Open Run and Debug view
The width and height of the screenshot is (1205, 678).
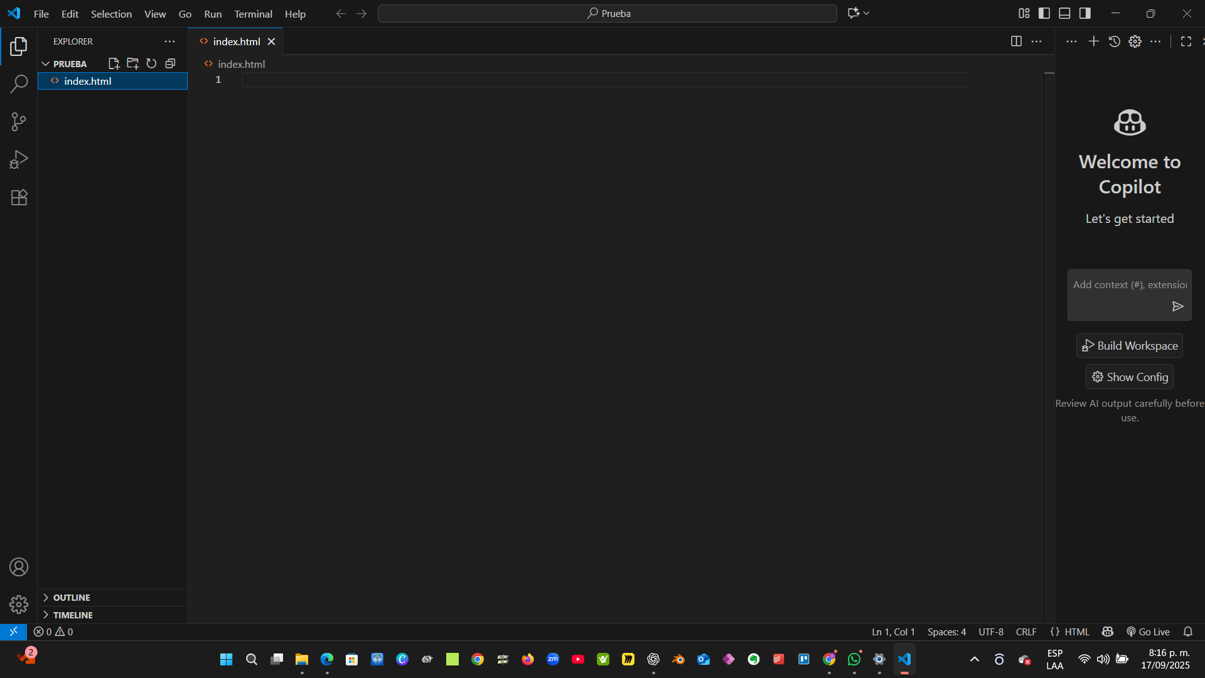[x=19, y=159]
